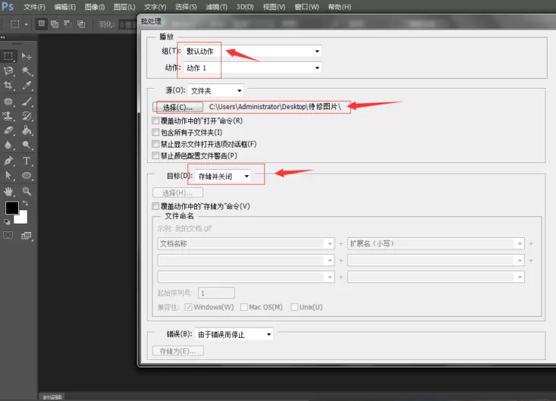Select the Dodge tool
The height and width of the screenshot is (401, 556).
coord(27,145)
